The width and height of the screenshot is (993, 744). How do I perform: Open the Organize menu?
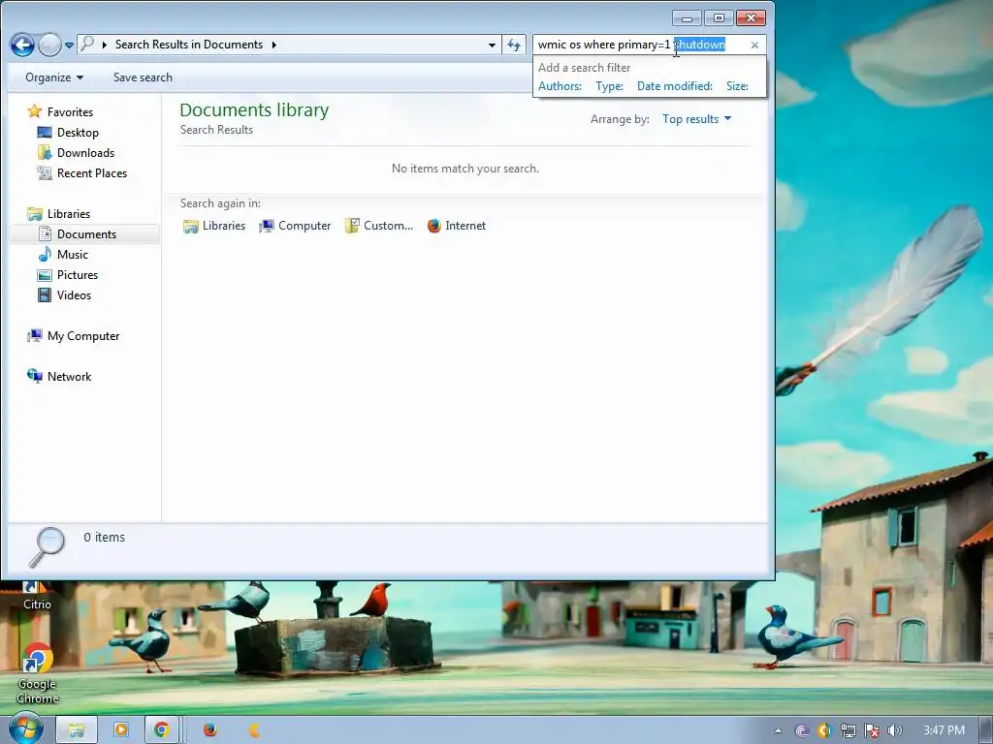[x=54, y=77]
